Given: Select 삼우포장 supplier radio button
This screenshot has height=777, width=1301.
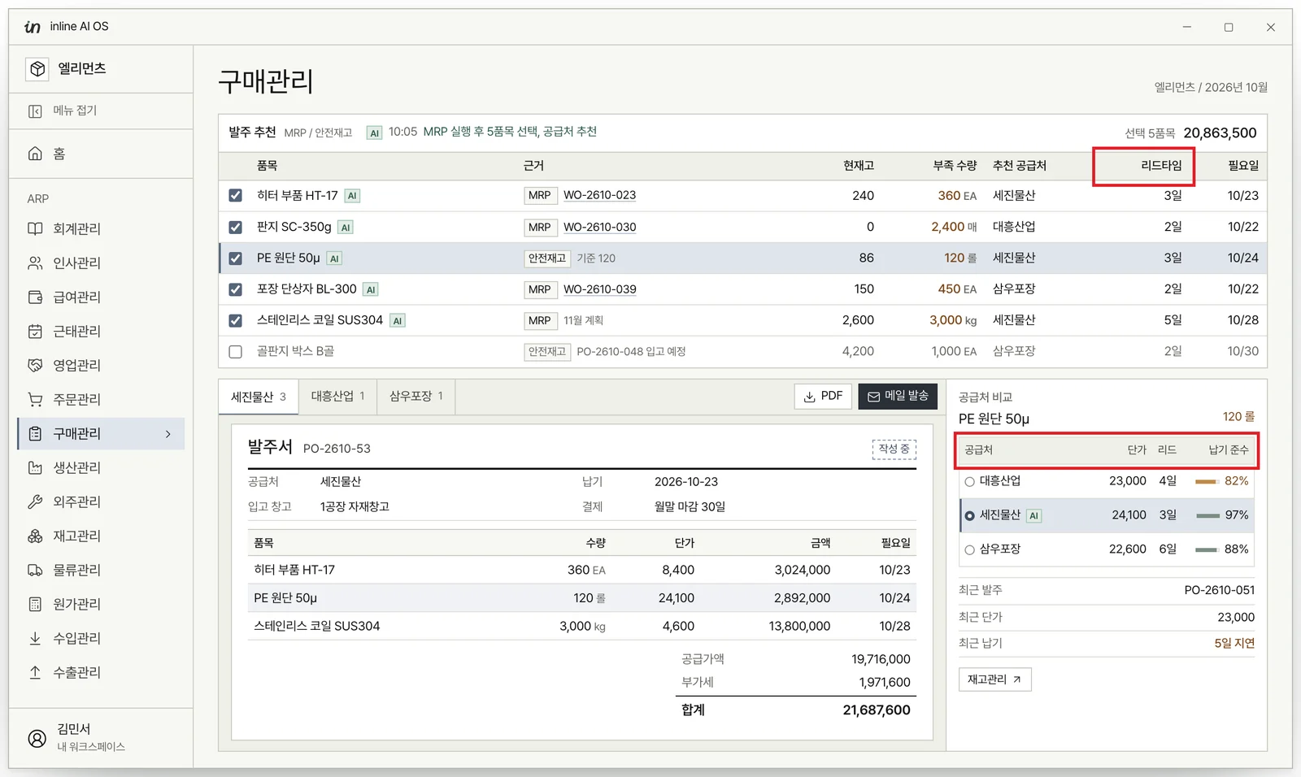Looking at the screenshot, I should click(969, 550).
